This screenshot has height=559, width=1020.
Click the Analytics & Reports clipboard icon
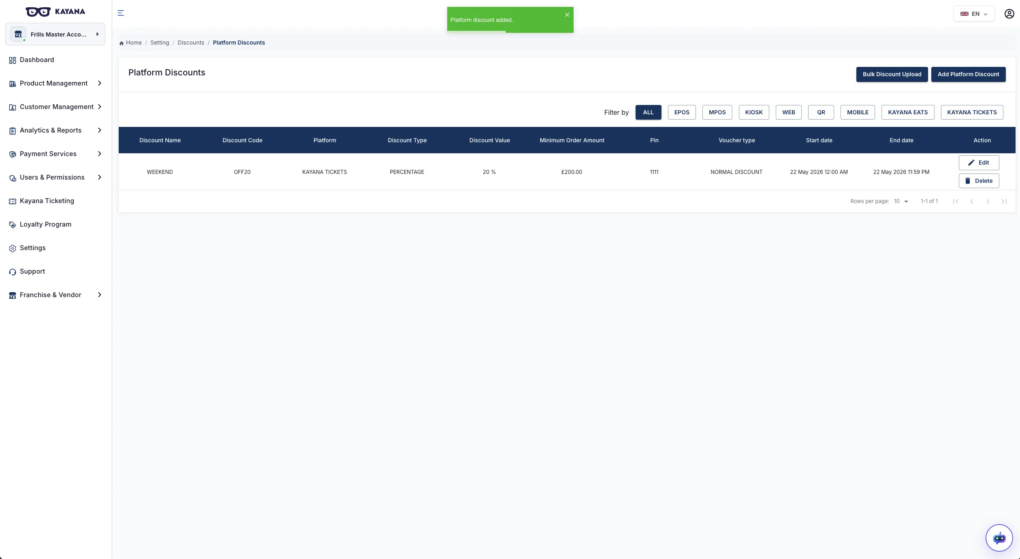[x=13, y=131]
